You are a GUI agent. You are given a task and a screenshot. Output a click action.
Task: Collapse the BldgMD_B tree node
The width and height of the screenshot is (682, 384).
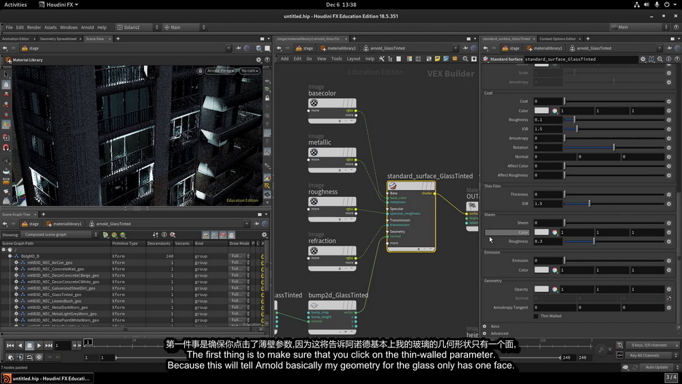[x=10, y=256]
